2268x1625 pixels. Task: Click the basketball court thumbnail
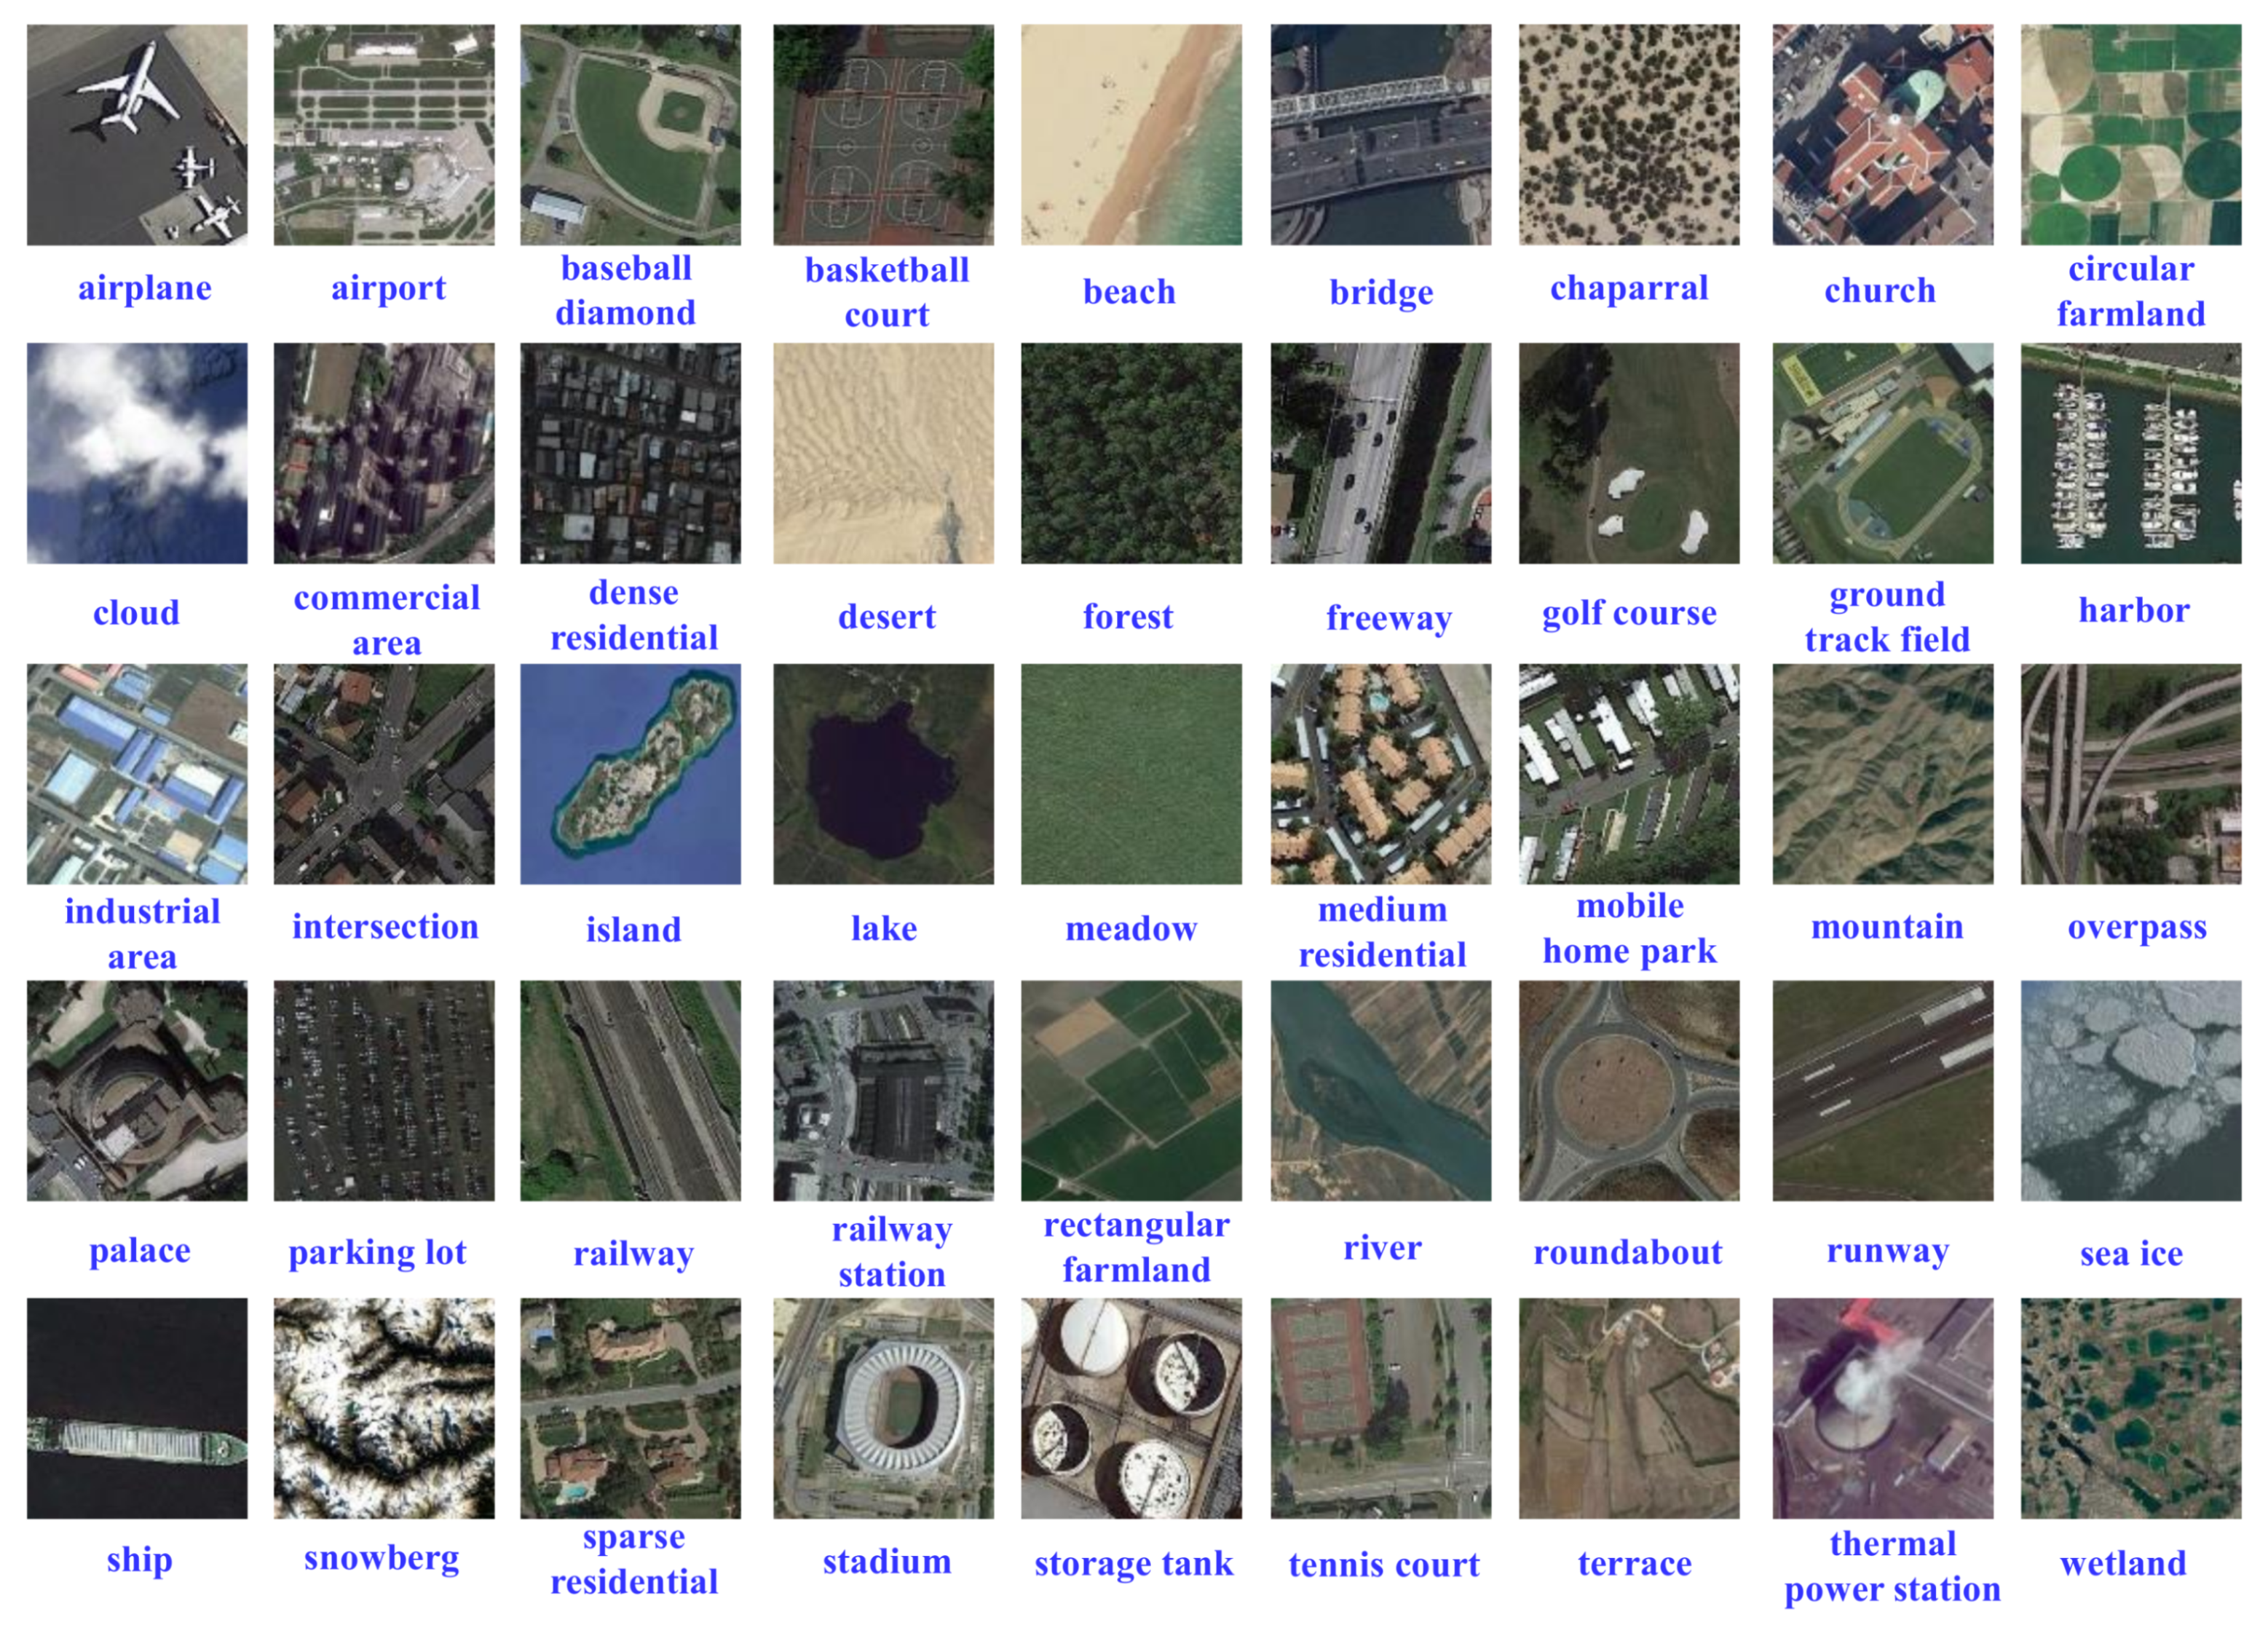pyautogui.click(x=883, y=135)
